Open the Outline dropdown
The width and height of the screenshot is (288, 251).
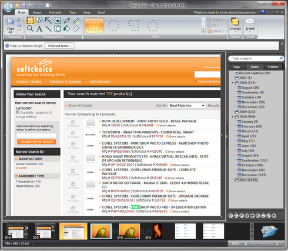216,19
